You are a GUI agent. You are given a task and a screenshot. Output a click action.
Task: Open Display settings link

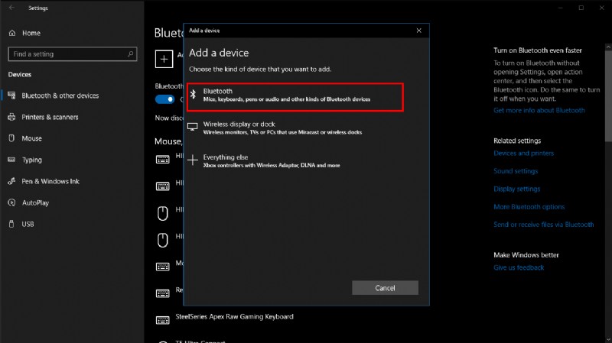(x=517, y=189)
